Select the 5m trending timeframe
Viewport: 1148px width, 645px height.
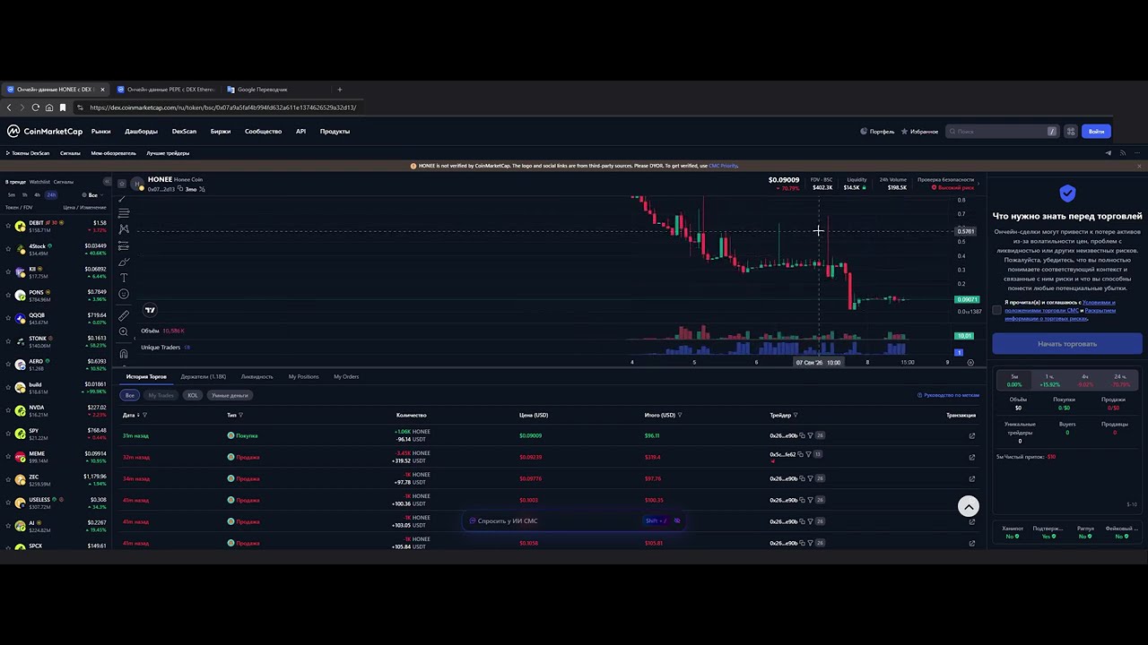coord(12,195)
